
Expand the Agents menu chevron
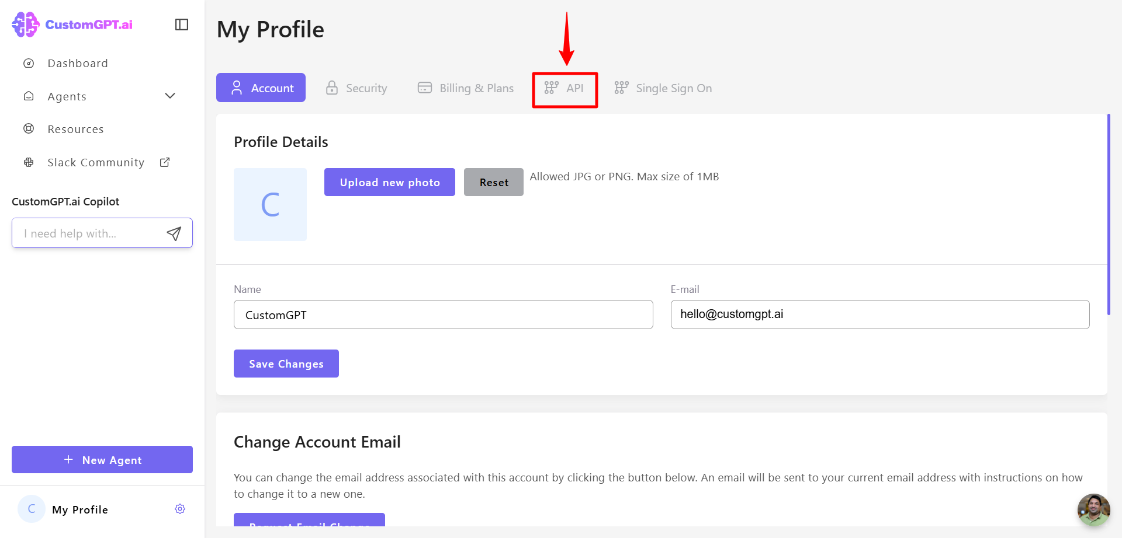[170, 96]
